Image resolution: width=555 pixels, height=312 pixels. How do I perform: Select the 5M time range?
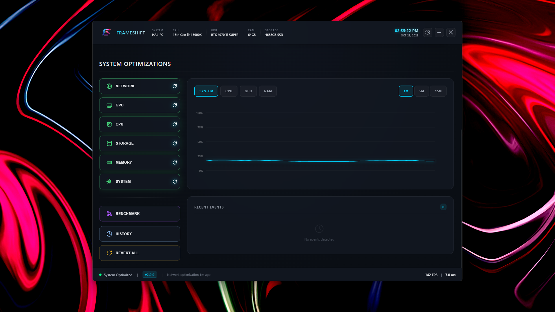(421, 91)
